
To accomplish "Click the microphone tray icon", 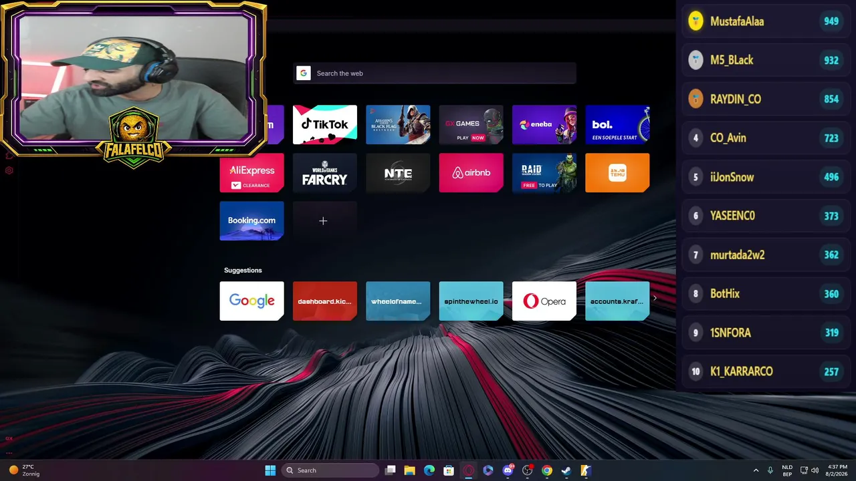I will [x=770, y=470].
